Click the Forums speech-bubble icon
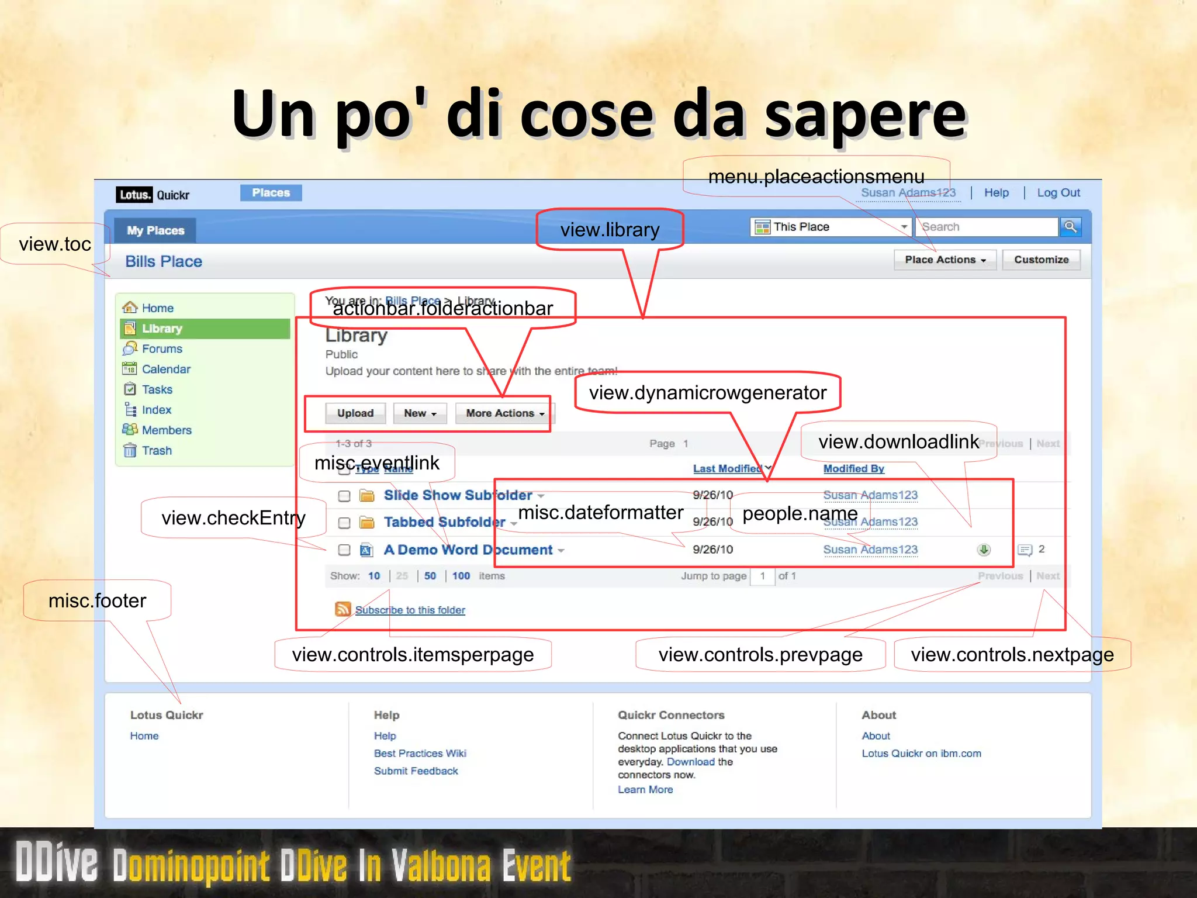Image resolution: width=1197 pixels, height=898 pixels. tap(130, 348)
